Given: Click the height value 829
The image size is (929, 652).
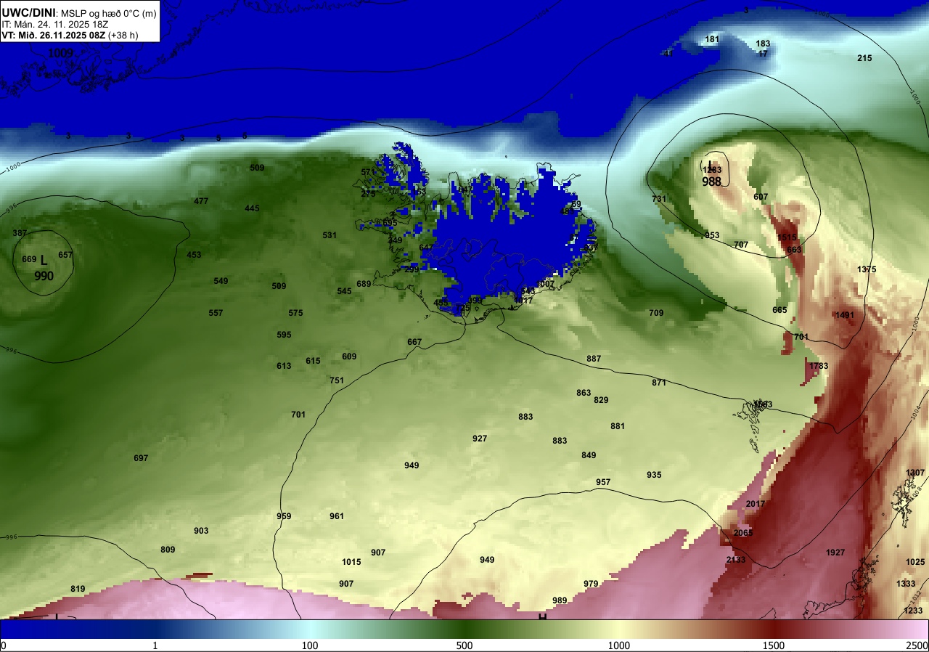Looking at the screenshot, I should pyautogui.click(x=601, y=400).
